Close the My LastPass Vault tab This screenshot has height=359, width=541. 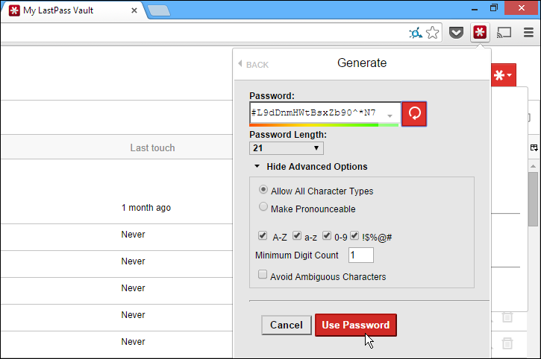pyautogui.click(x=134, y=10)
